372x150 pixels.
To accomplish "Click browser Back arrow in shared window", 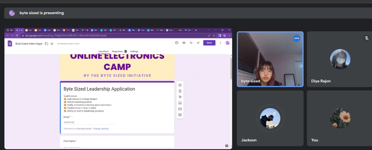I will (8, 35).
